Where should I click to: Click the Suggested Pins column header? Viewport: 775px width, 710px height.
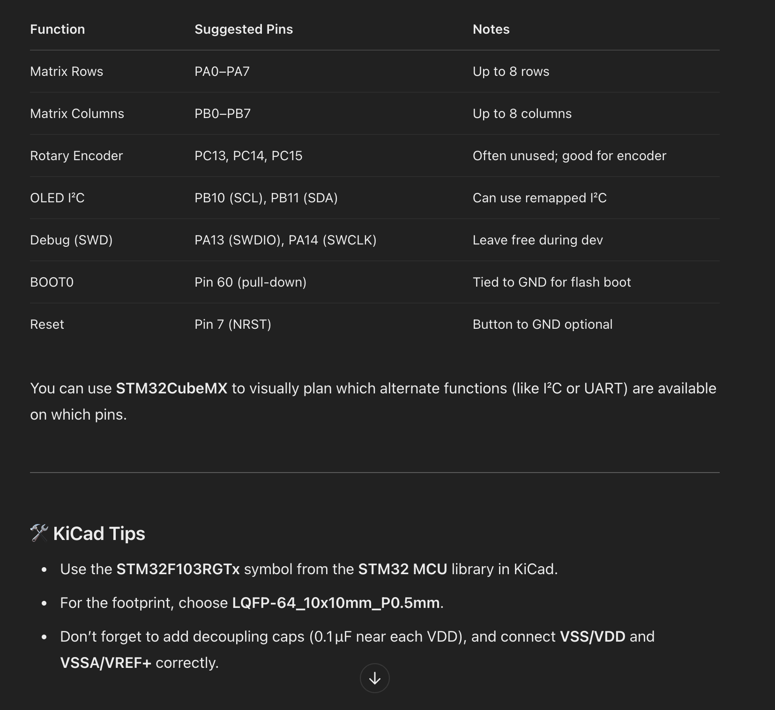click(244, 29)
